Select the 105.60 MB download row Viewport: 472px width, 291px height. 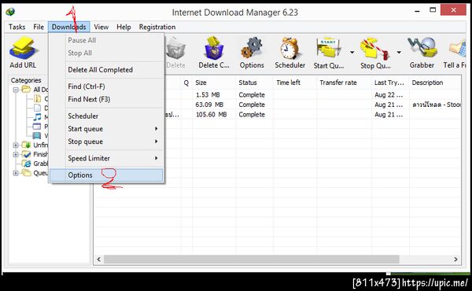click(312, 115)
